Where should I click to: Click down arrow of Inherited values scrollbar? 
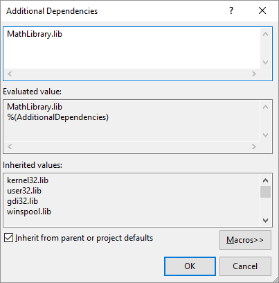265,221
